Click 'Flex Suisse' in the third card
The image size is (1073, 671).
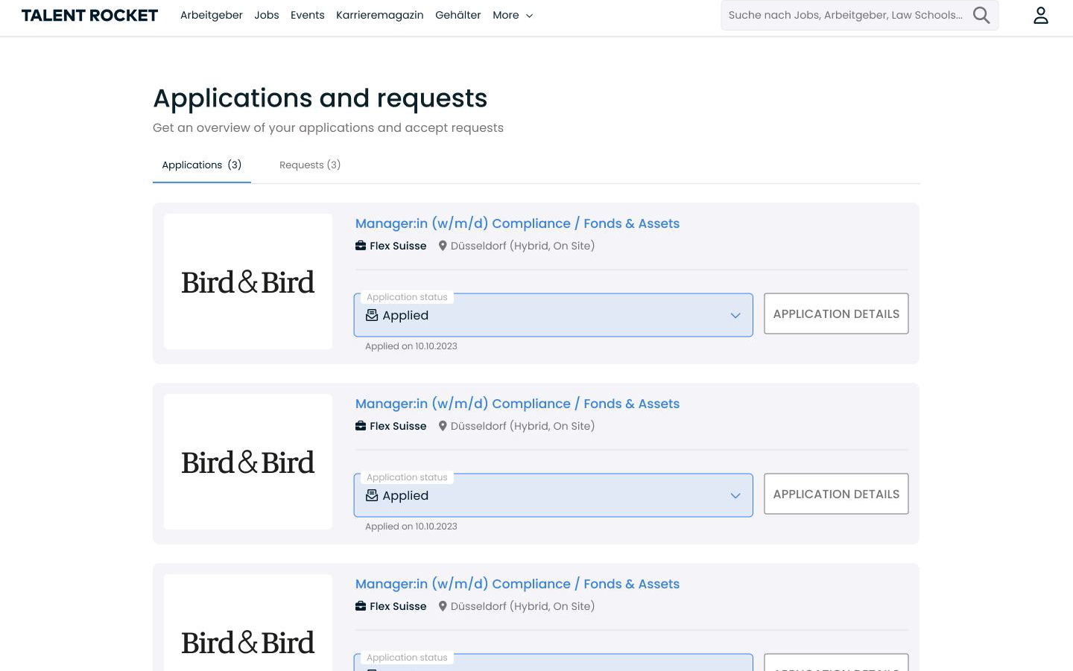click(x=398, y=606)
